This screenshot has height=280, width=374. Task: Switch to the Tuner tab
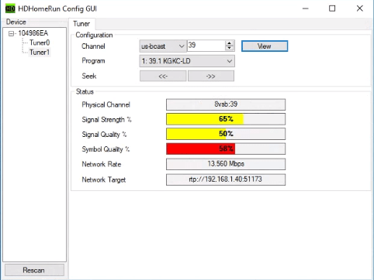tap(81, 24)
